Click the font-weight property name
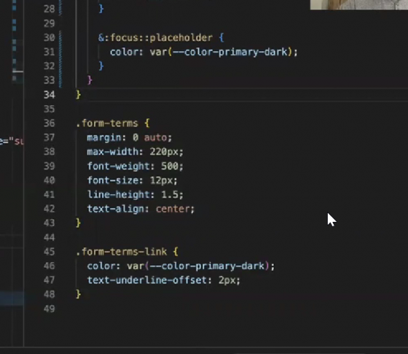The width and height of the screenshot is (408, 354). point(118,166)
